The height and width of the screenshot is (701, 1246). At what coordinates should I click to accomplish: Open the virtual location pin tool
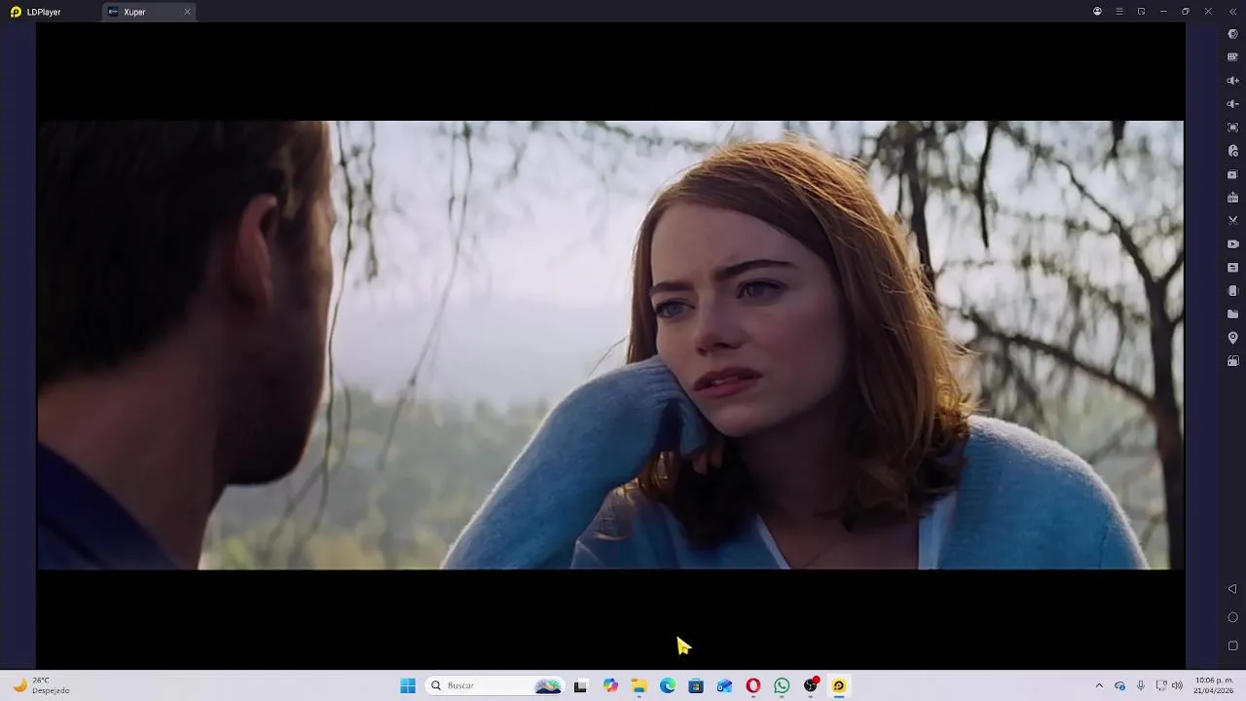pos(1232,338)
